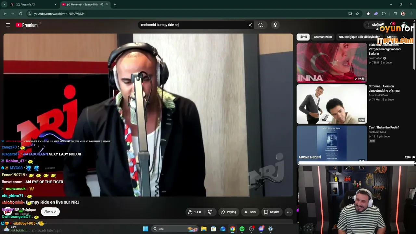Open Outlook from the taskbar
Viewport: 416px width, 234px height.
click(223, 229)
